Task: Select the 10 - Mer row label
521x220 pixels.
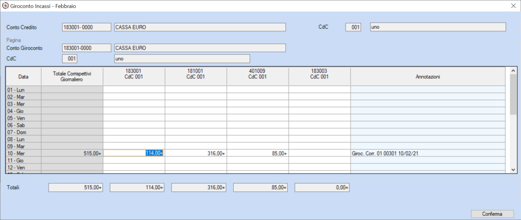Action: point(24,153)
